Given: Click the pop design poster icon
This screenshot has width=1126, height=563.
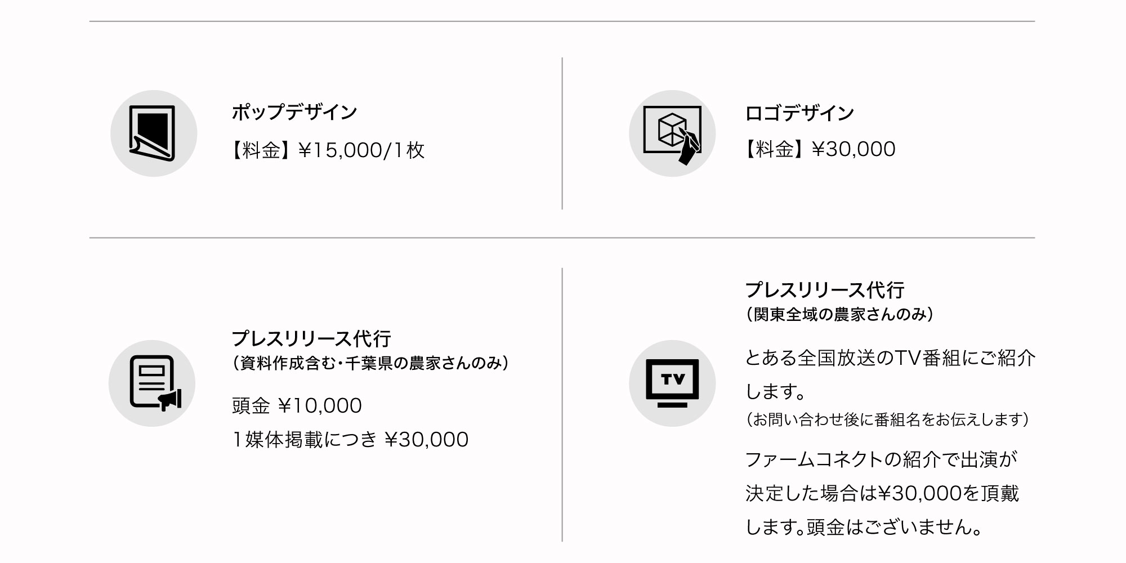Looking at the screenshot, I should click(x=153, y=133).
